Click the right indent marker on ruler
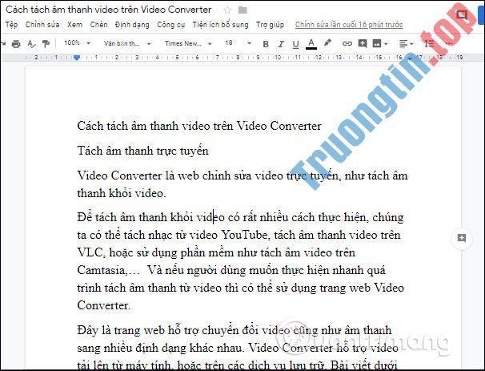 (410, 58)
